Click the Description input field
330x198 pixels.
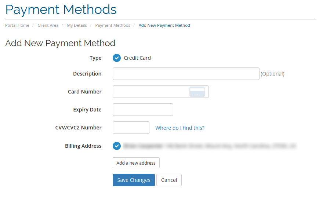point(186,74)
